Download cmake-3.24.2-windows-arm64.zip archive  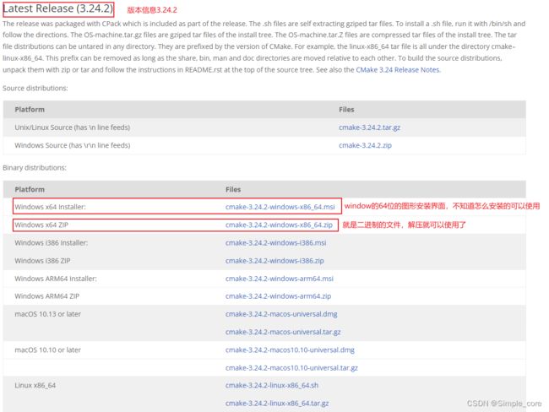(x=279, y=296)
